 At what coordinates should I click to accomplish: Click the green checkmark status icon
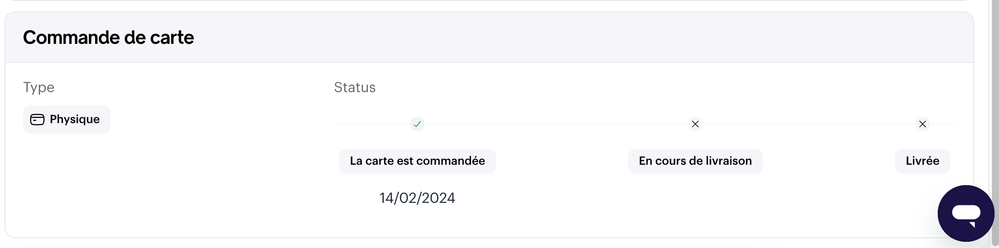[x=417, y=124]
